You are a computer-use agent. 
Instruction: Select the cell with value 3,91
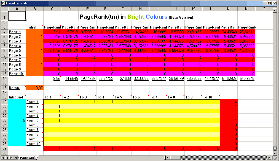52,32
